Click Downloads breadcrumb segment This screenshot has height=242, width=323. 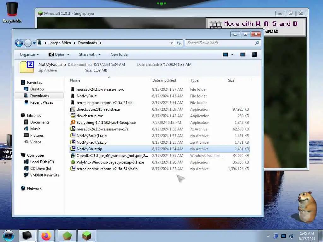pyautogui.click(x=88, y=43)
